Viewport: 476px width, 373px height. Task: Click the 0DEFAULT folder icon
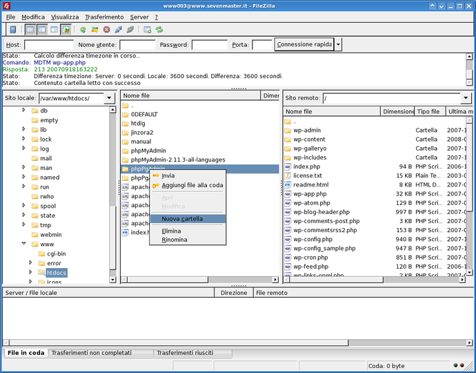pyautogui.click(x=125, y=115)
